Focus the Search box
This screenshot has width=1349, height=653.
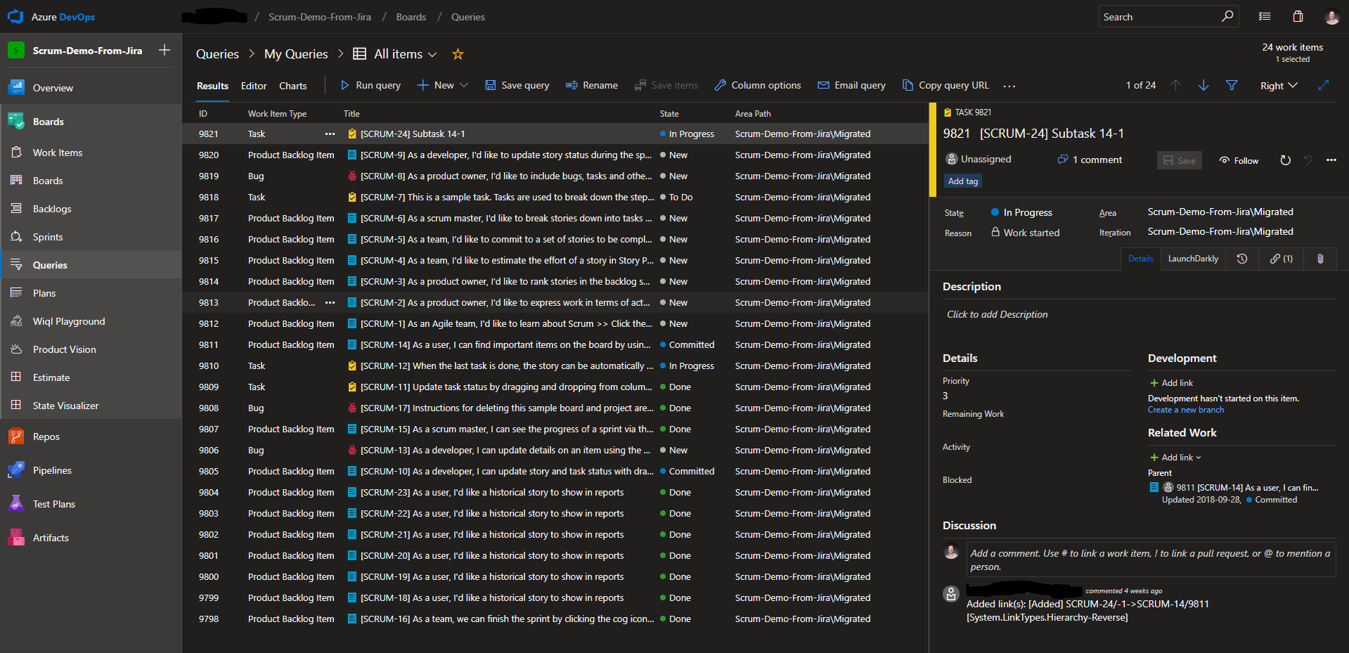[x=1160, y=17]
